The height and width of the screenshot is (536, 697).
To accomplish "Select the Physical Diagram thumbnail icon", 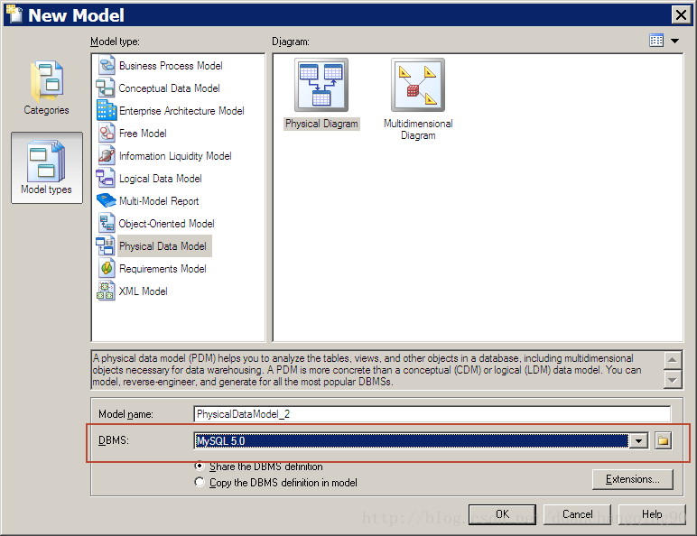I will [x=321, y=85].
